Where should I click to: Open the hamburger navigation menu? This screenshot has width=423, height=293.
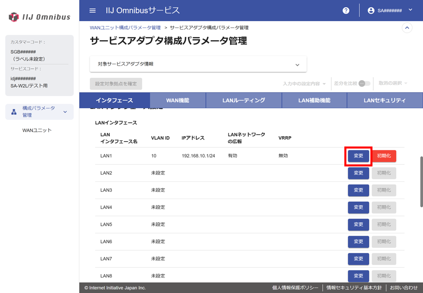[x=93, y=11]
